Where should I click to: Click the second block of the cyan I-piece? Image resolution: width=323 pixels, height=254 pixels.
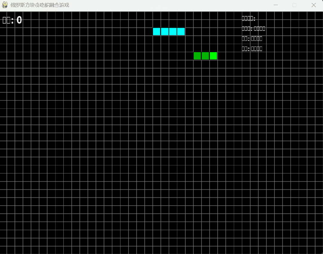(165, 32)
